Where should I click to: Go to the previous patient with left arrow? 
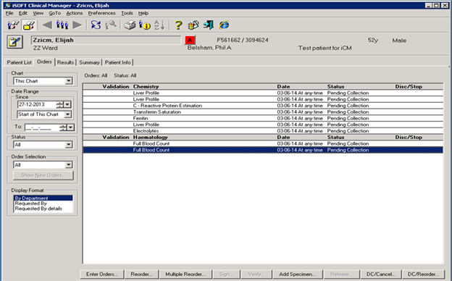[x=47, y=25]
